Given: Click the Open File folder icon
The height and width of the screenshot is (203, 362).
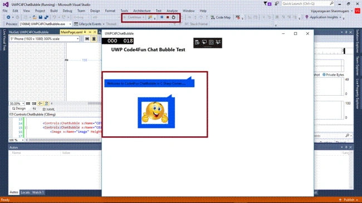Looking at the screenshot, I should 35,17.
